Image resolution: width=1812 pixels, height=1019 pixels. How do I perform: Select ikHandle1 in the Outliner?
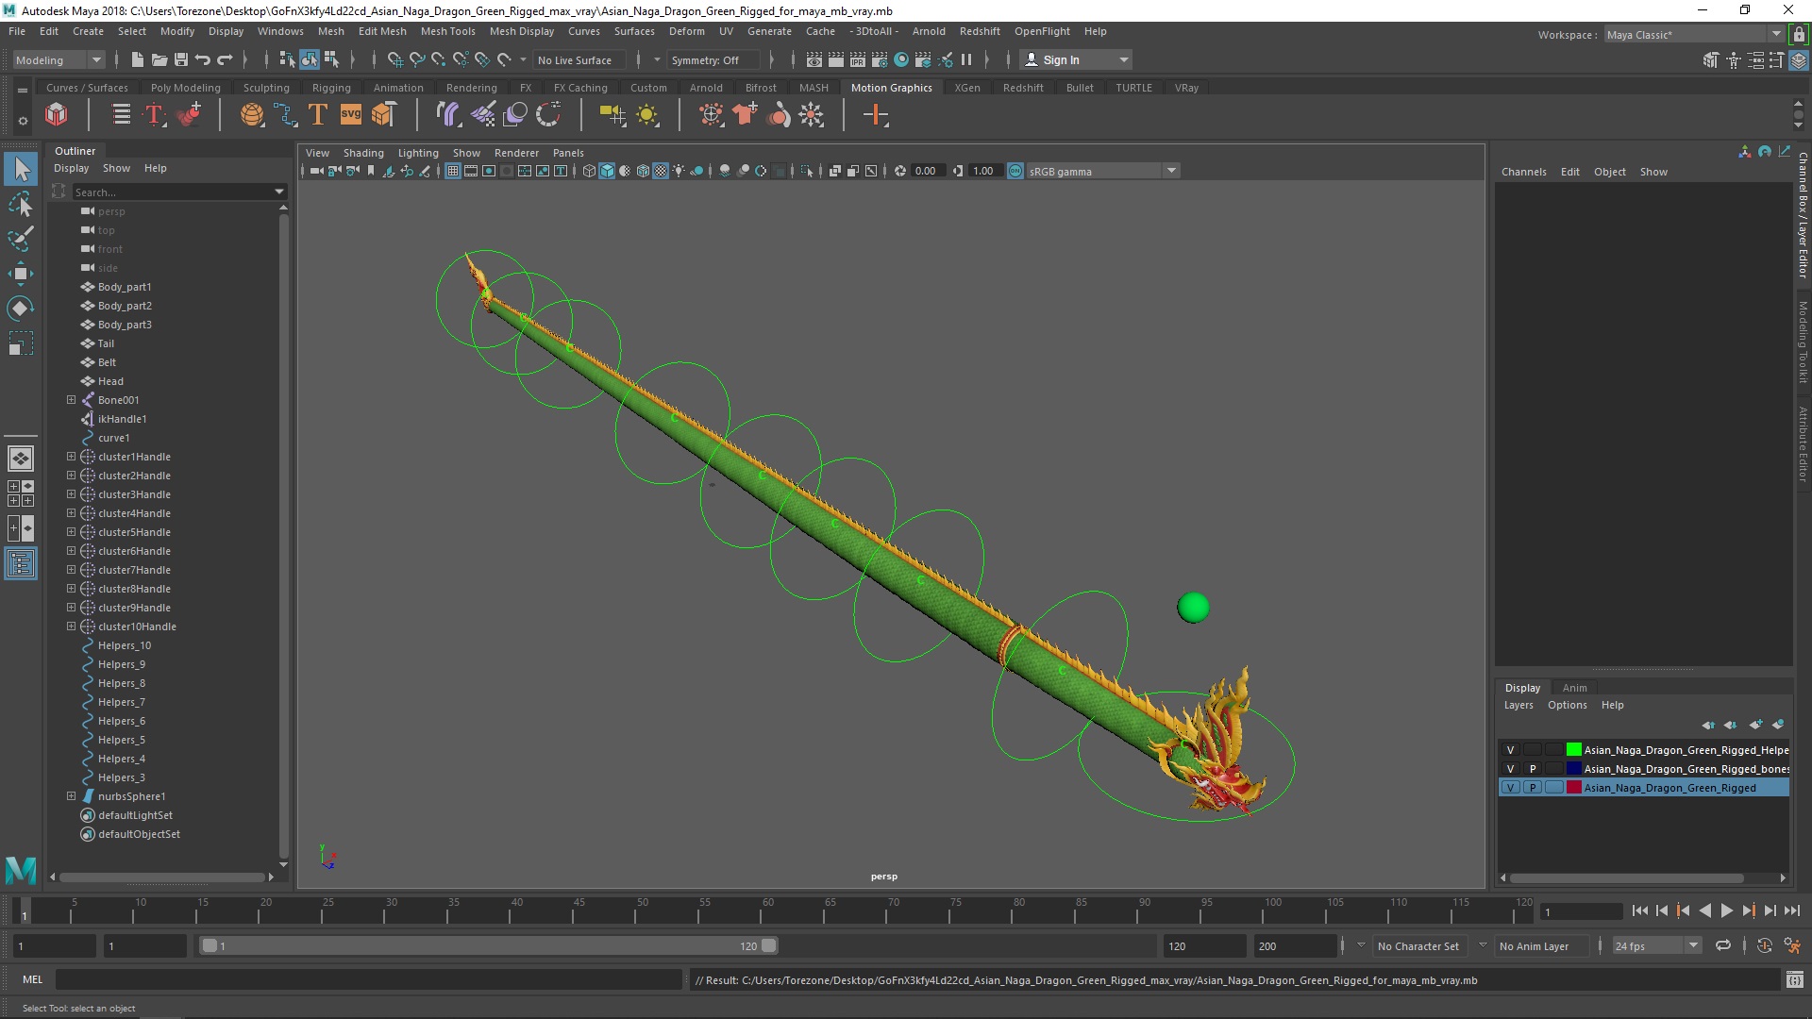[122, 419]
